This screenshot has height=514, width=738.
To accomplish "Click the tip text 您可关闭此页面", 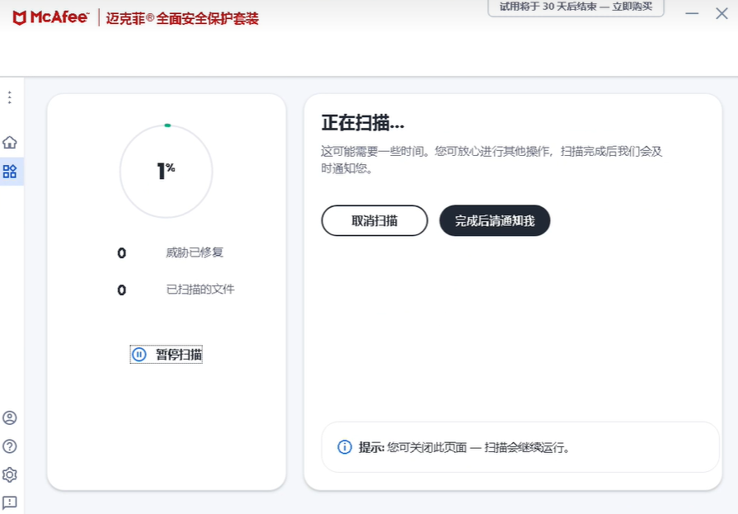I will coord(427,447).
